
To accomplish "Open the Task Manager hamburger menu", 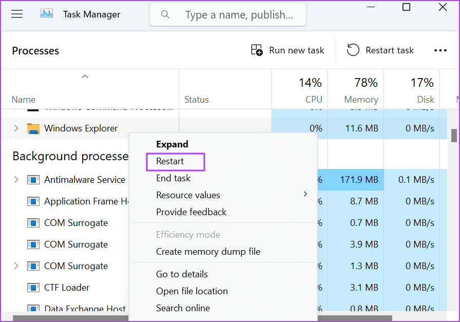I will click(17, 14).
